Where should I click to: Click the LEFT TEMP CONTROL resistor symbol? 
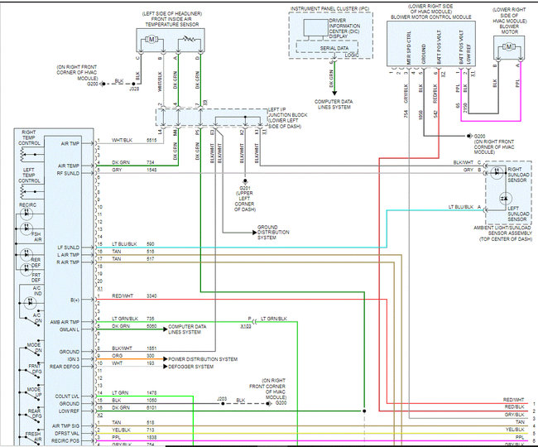(x=22, y=192)
